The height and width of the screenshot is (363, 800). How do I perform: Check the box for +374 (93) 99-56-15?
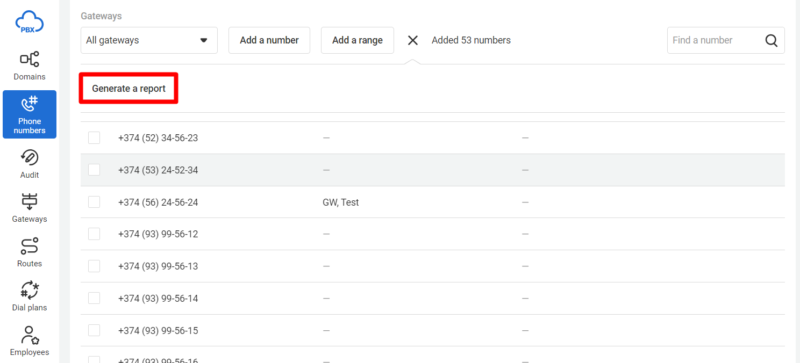coord(94,330)
